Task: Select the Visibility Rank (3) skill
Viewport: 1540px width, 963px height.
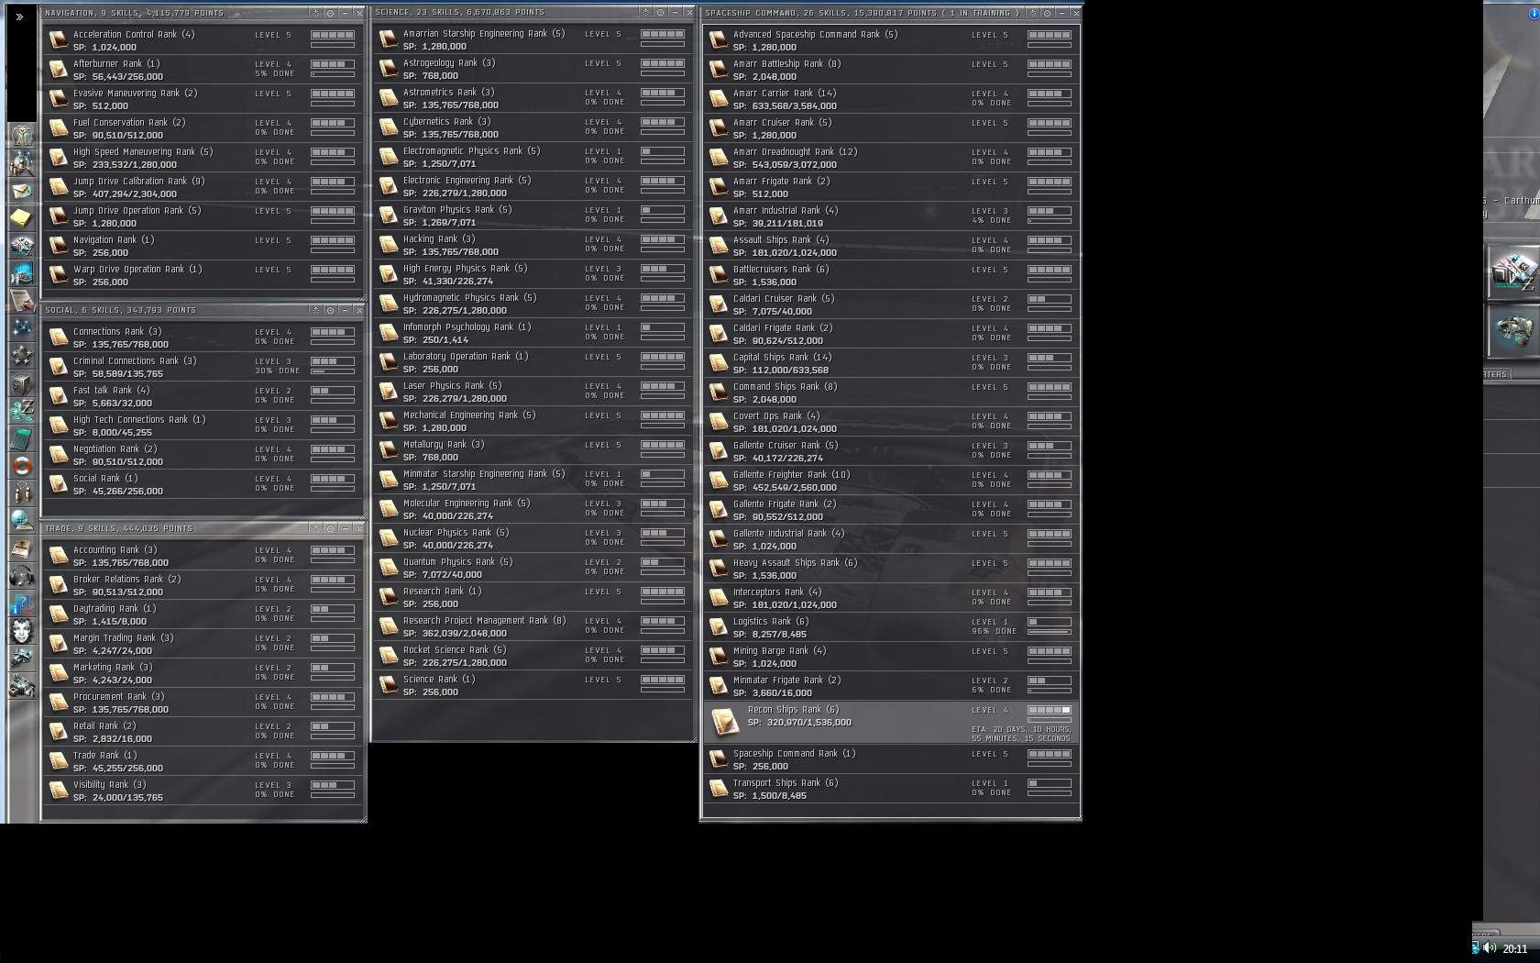Action: click(x=203, y=791)
